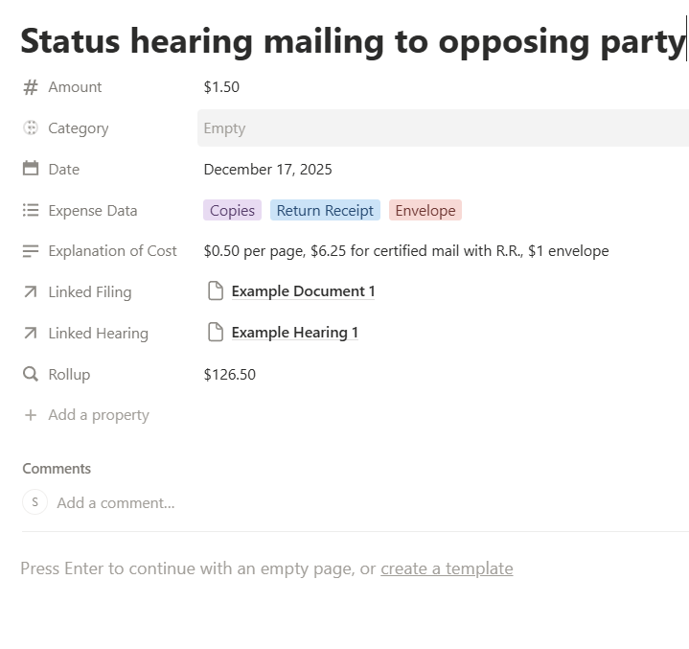Click the user avatar in Comments
Viewport: 689px width, 649px height.
point(34,502)
